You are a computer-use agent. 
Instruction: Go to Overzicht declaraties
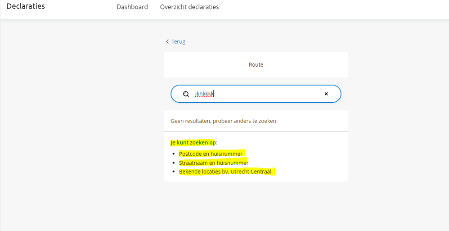tap(189, 7)
